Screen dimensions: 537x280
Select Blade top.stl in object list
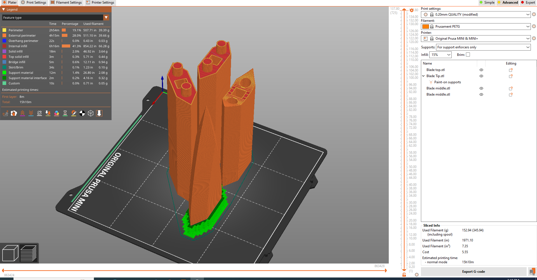point(435,70)
